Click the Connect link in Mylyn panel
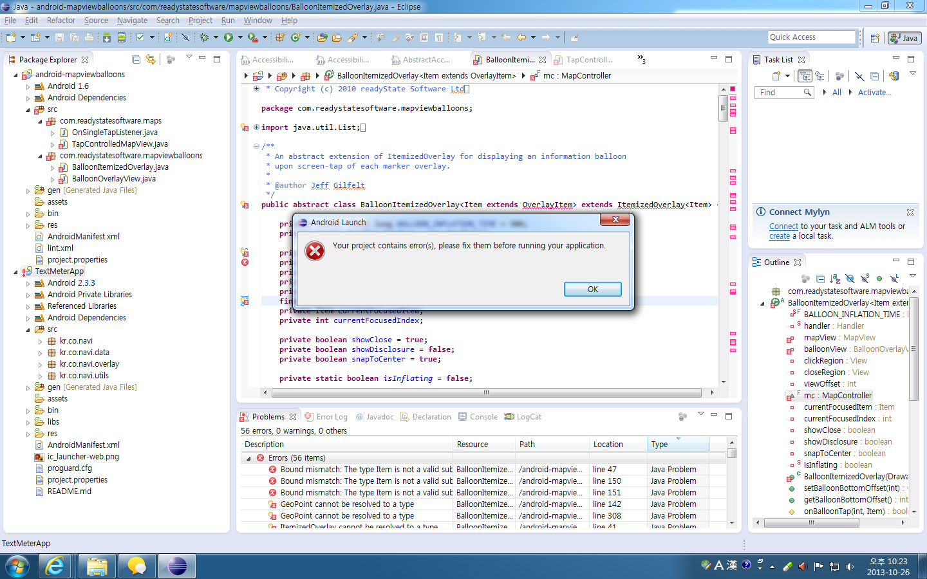927x579 pixels. (783, 226)
